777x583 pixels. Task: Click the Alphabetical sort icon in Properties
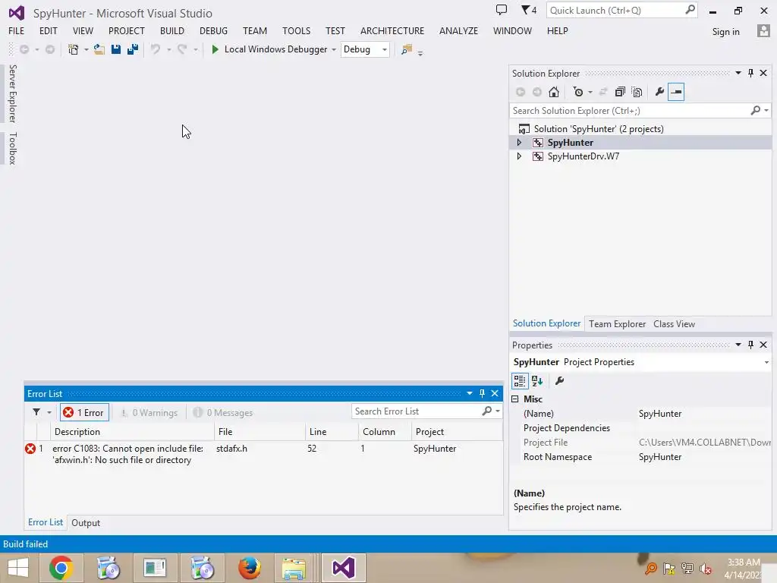pos(537,381)
